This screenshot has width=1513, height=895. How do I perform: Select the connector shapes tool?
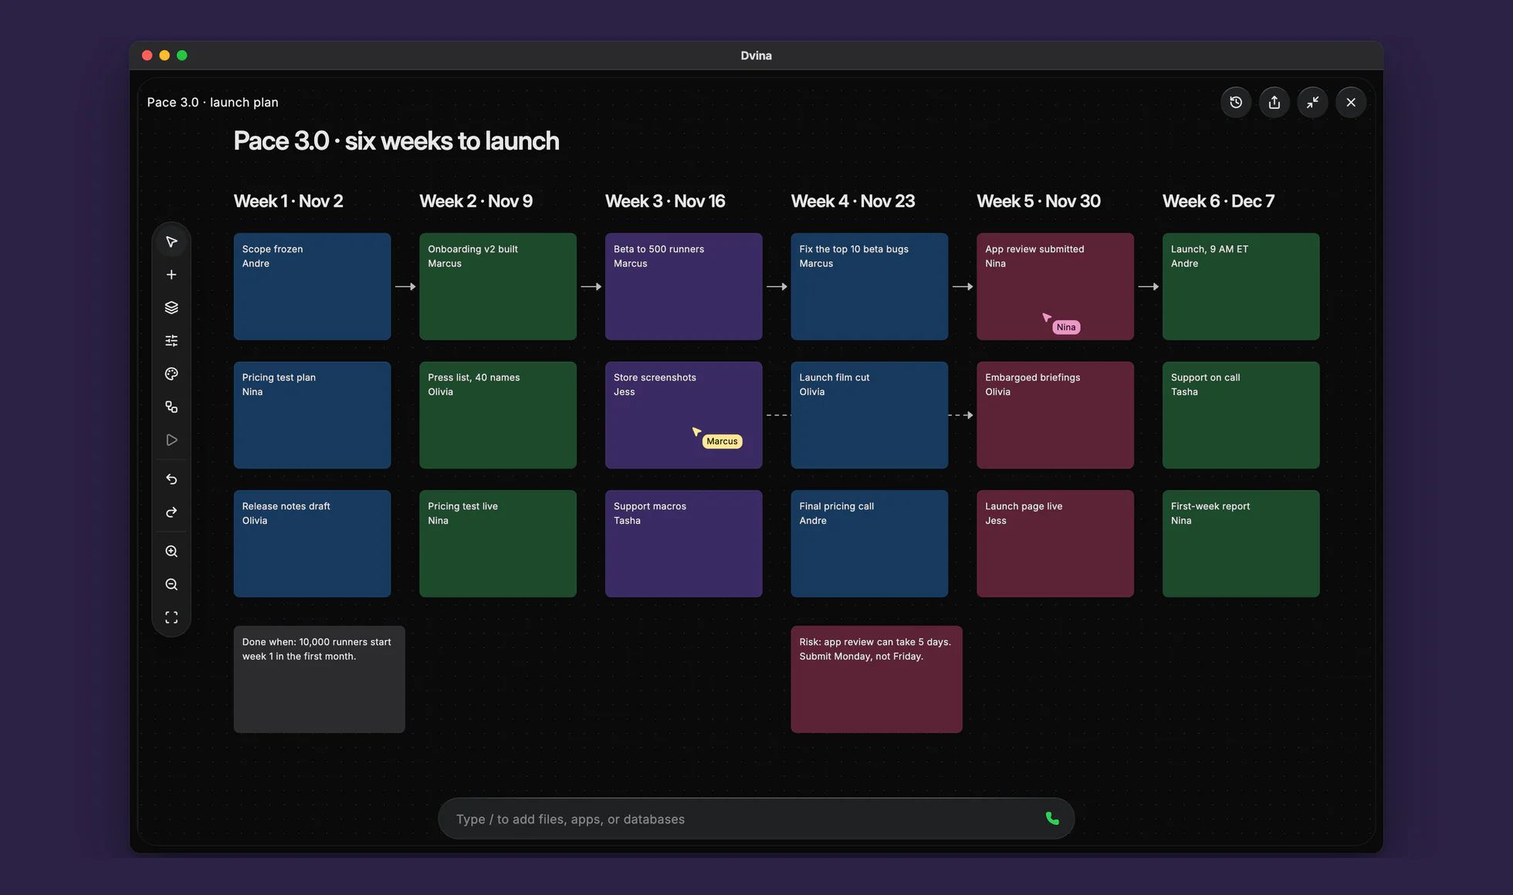point(171,407)
